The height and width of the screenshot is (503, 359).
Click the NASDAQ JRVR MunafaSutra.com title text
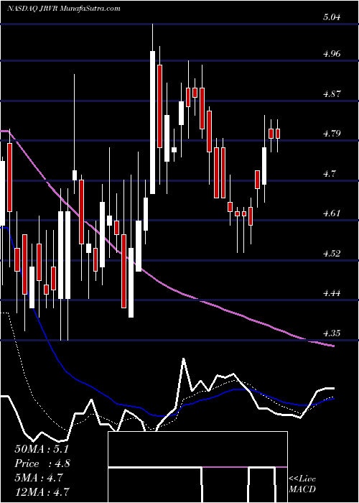[x=63, y=9]
